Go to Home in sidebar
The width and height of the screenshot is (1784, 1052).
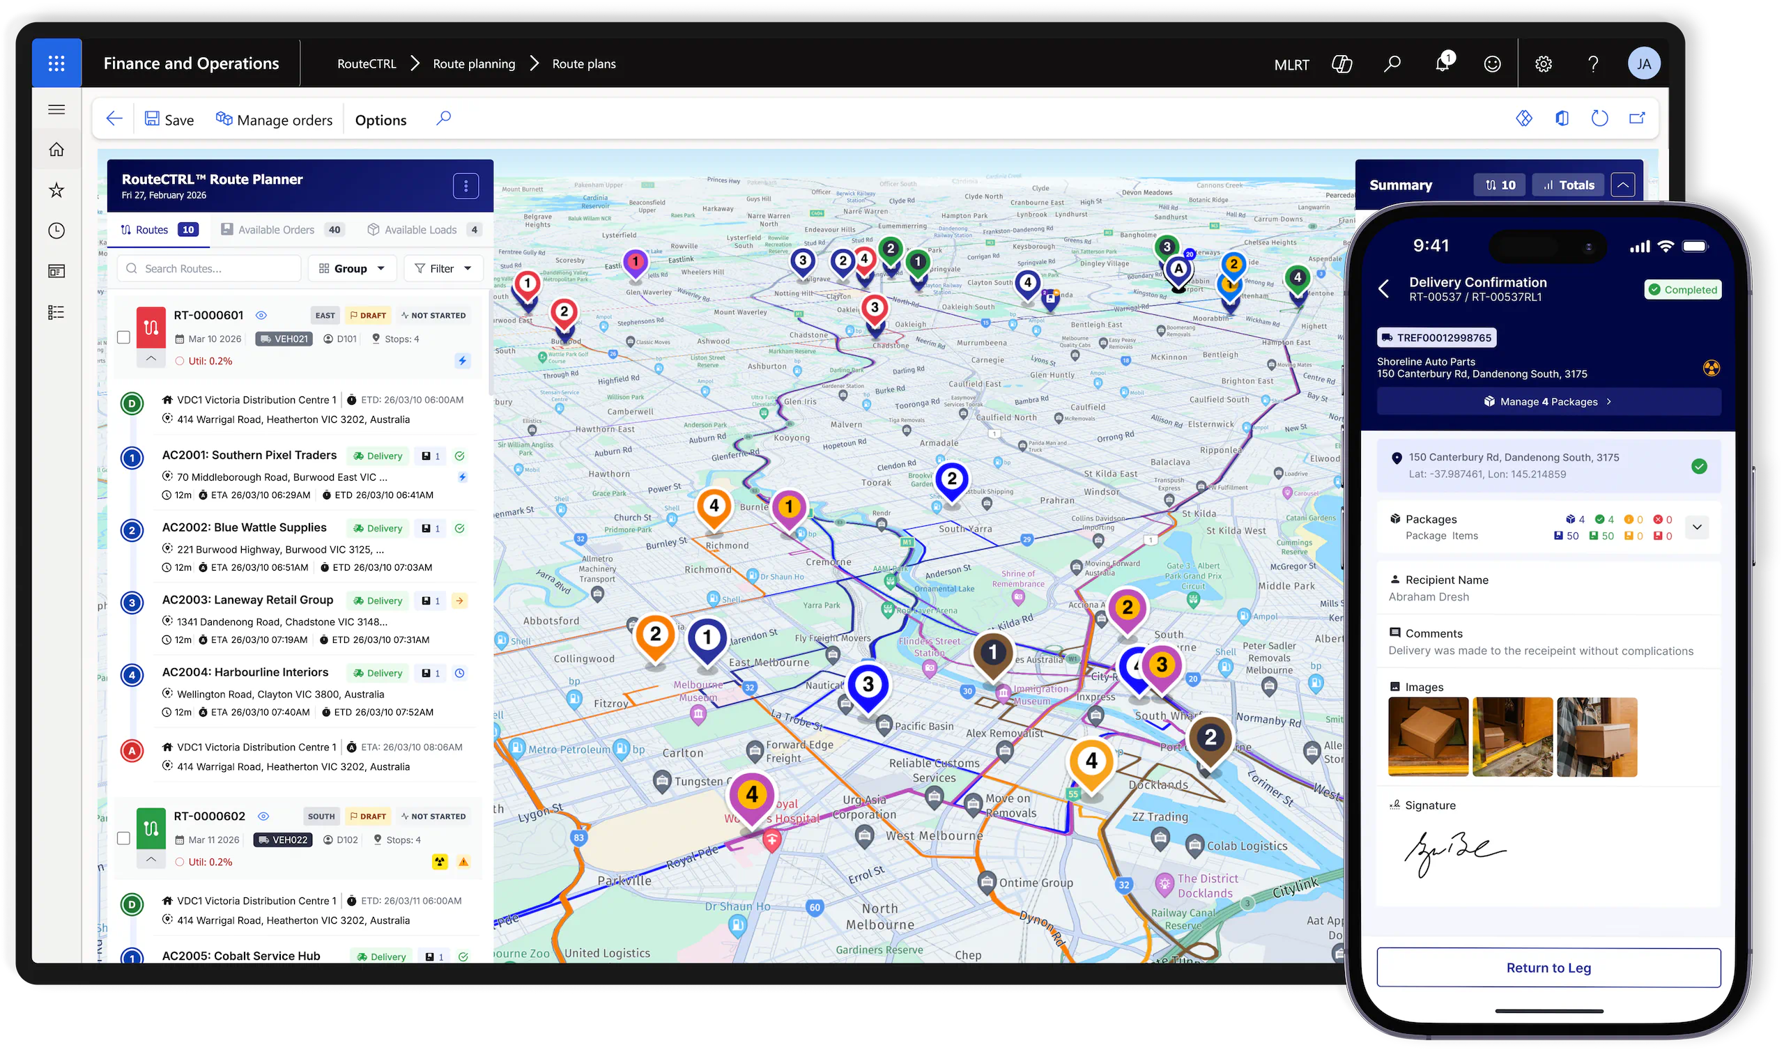[x=56, y=150]
